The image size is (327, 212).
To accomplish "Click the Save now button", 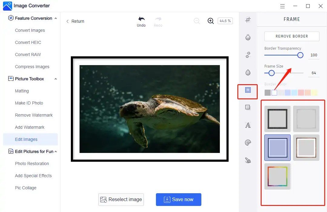I will 178,199.
